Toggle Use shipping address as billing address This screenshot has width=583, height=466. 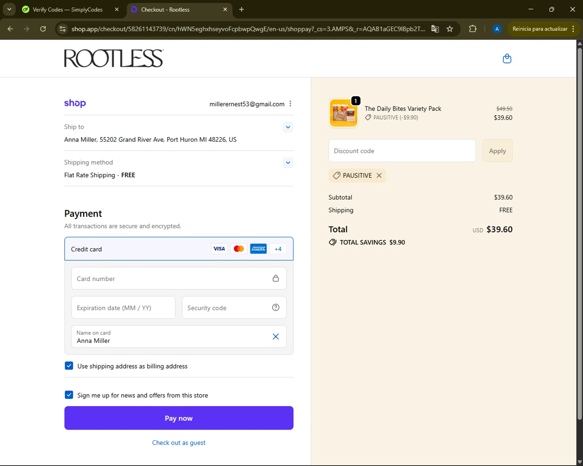69,366
